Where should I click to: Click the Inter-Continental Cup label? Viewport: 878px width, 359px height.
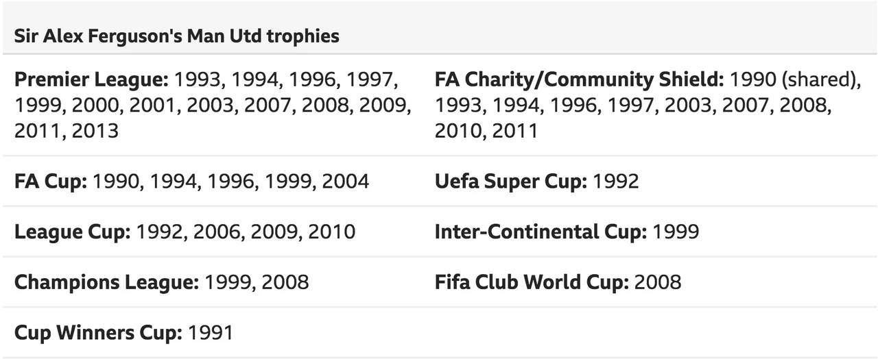[x=541, y=232]
